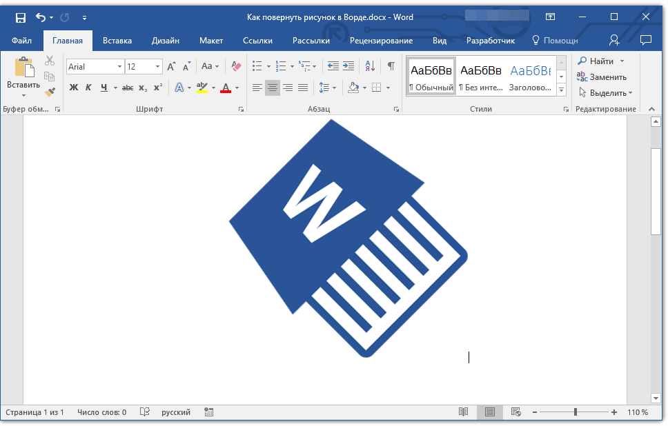Image resolution: width=668 pixels, height=426 pixels.
Task: Click the Cut scissors icon
Action: pos(50,61)
